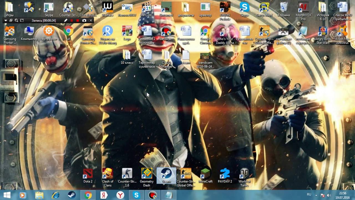Open the Yandex Browser taskbar icon
Image resolution: width=355 pixels, height=200 pixels.
120,195
